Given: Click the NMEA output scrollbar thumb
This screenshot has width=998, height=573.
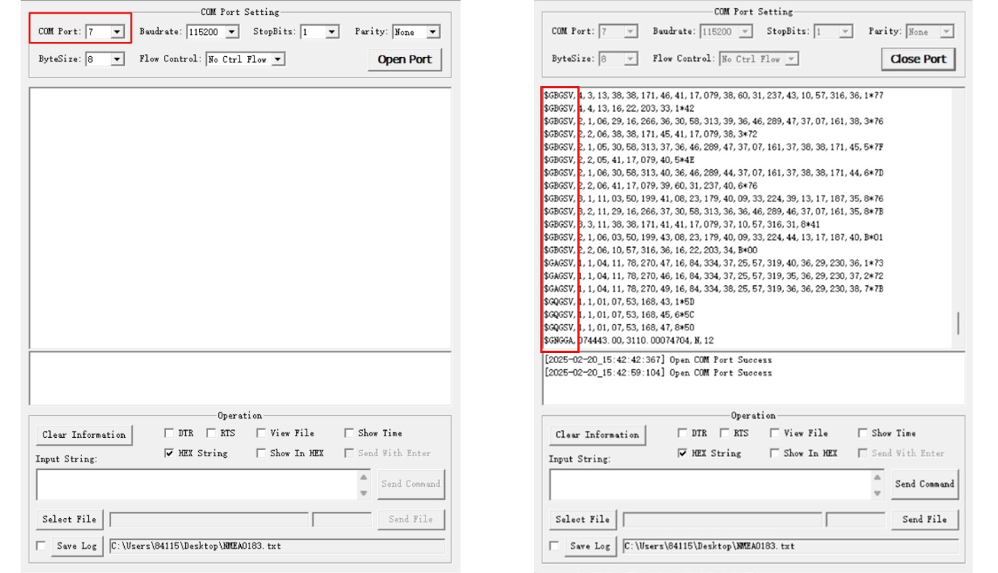Looking at the screenshot, I should (958, 323).
